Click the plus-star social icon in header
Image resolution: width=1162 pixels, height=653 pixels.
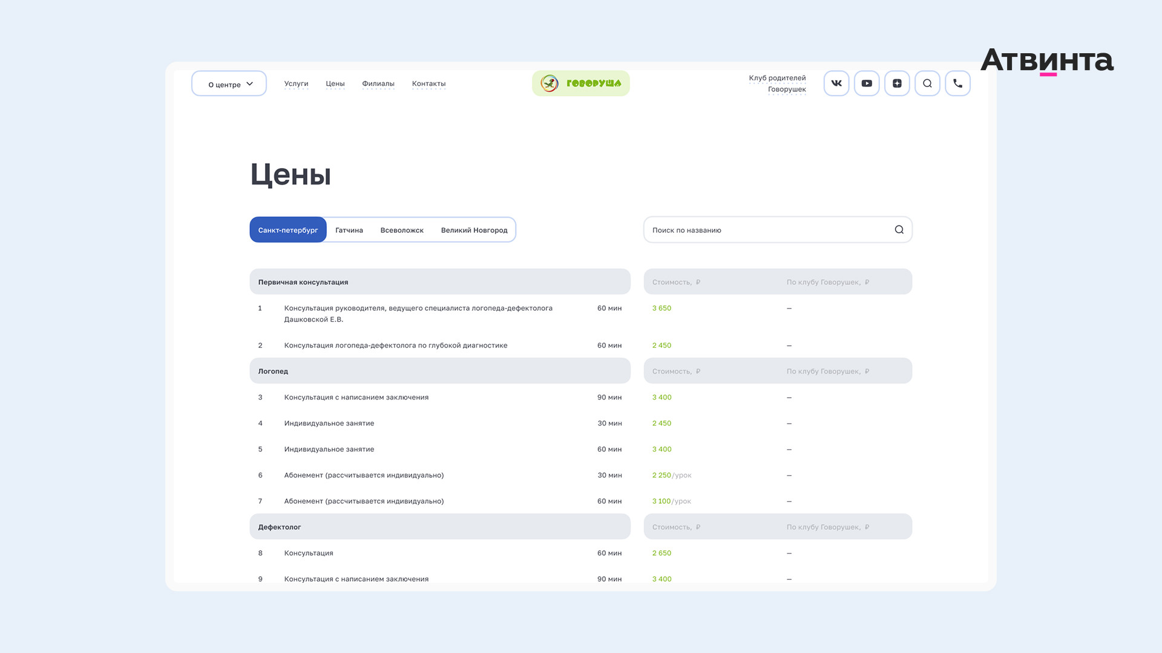(x=897, y=83)
